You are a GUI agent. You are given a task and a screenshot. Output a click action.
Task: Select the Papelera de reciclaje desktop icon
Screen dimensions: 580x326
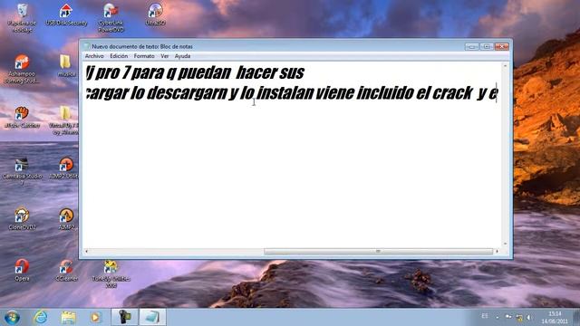coord(22,17)
